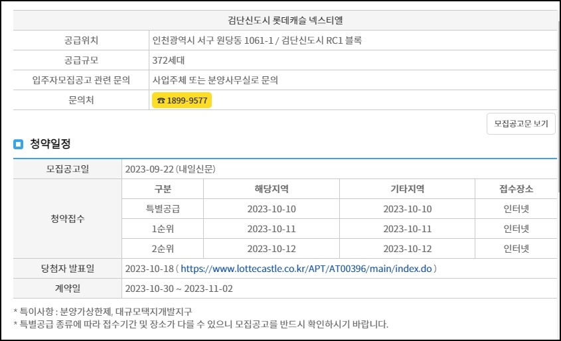
Task: Click 인터넷 in the 특별공급 row
Action: (517, 209)
